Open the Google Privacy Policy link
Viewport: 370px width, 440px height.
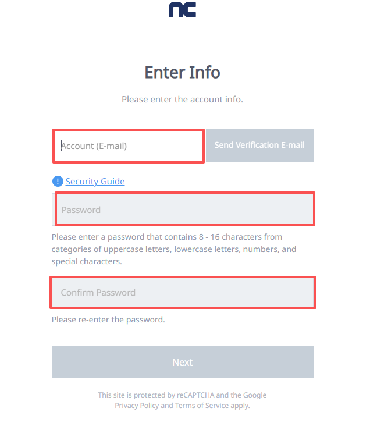[137, 405]
